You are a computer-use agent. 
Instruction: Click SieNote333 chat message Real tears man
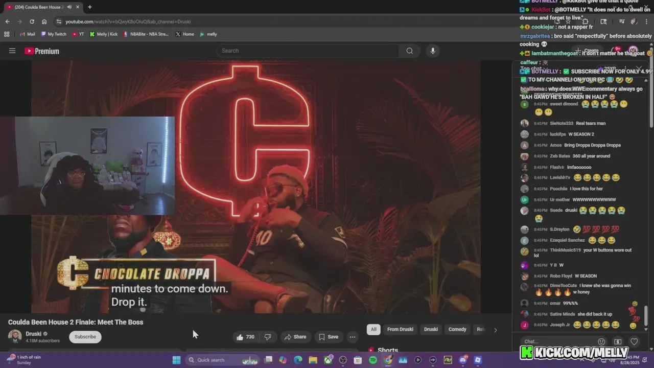[591, 123]
